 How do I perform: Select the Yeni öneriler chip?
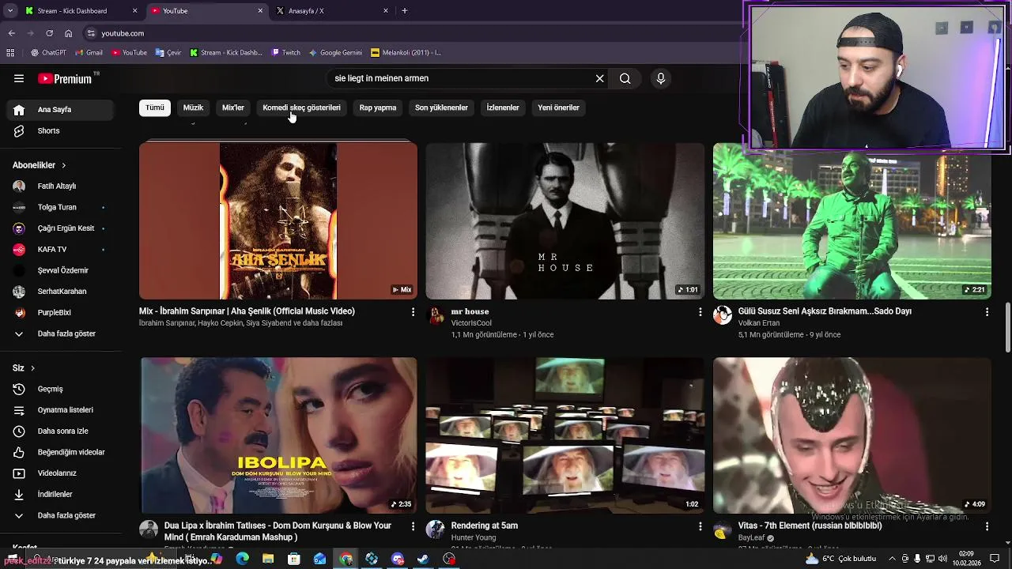(x=558, y=107)
